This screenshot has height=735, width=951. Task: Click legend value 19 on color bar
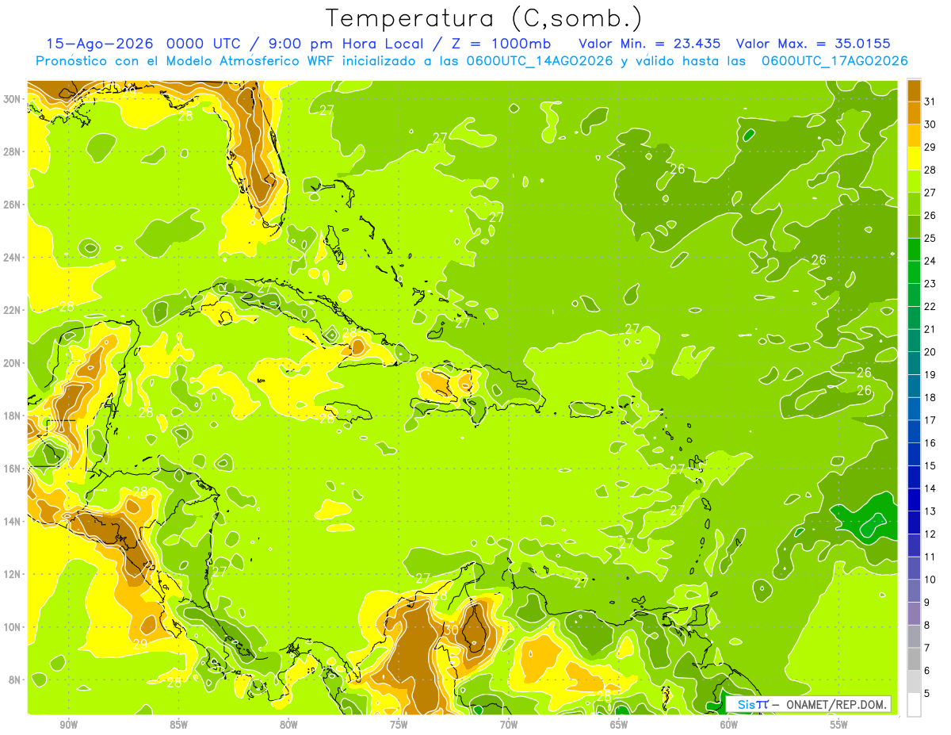pyautogui.click(x=930, y=375)
